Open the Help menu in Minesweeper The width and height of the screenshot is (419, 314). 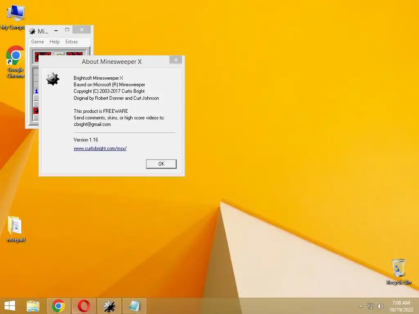click(x=54, y=42)
